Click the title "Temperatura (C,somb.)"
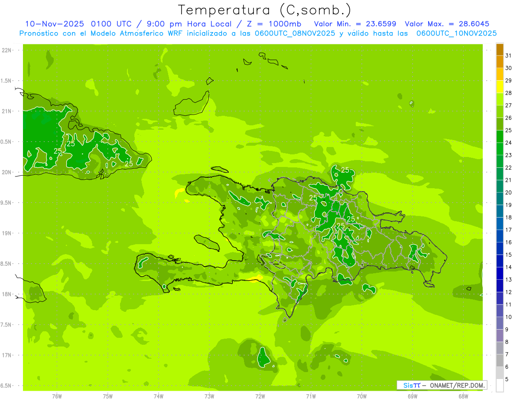This screenshot has height=402, width=520. tap(264, 10)
